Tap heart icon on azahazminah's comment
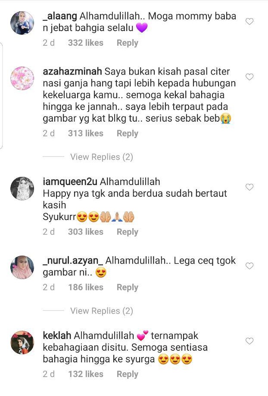The image size is (268, 396). (249, 77)
